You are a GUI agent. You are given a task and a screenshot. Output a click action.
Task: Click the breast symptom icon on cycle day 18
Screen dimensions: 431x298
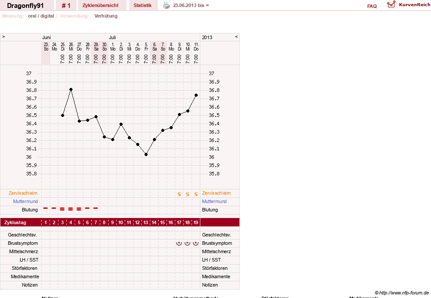coord(187,243)
